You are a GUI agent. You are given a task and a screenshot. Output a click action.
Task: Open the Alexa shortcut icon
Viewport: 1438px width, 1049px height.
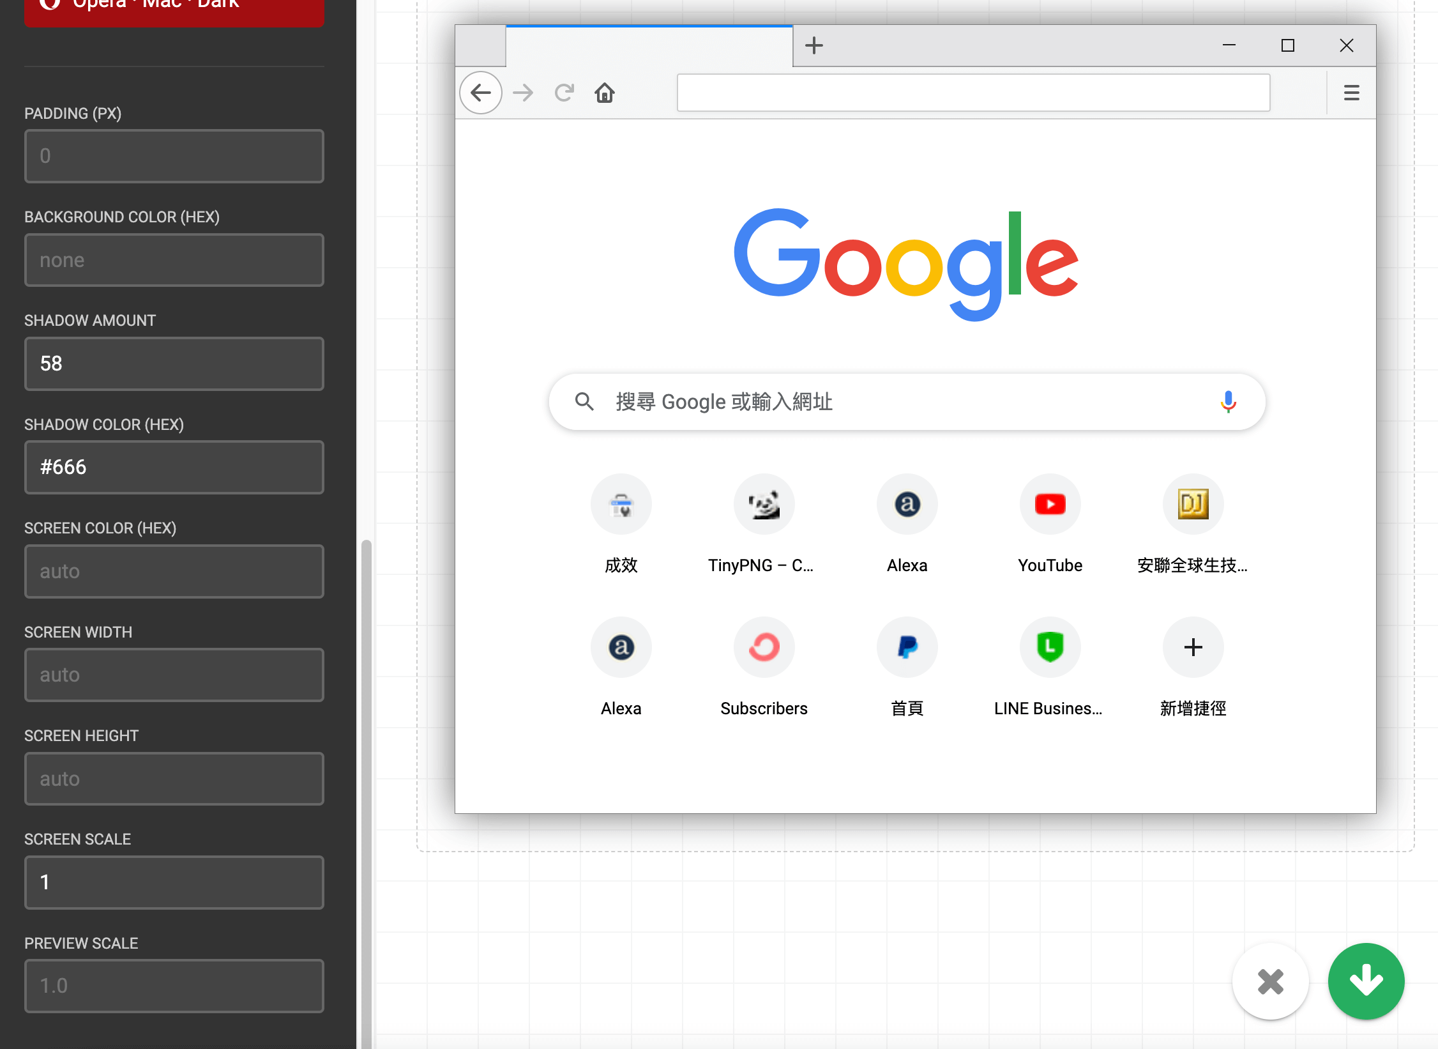coord(907,504)
